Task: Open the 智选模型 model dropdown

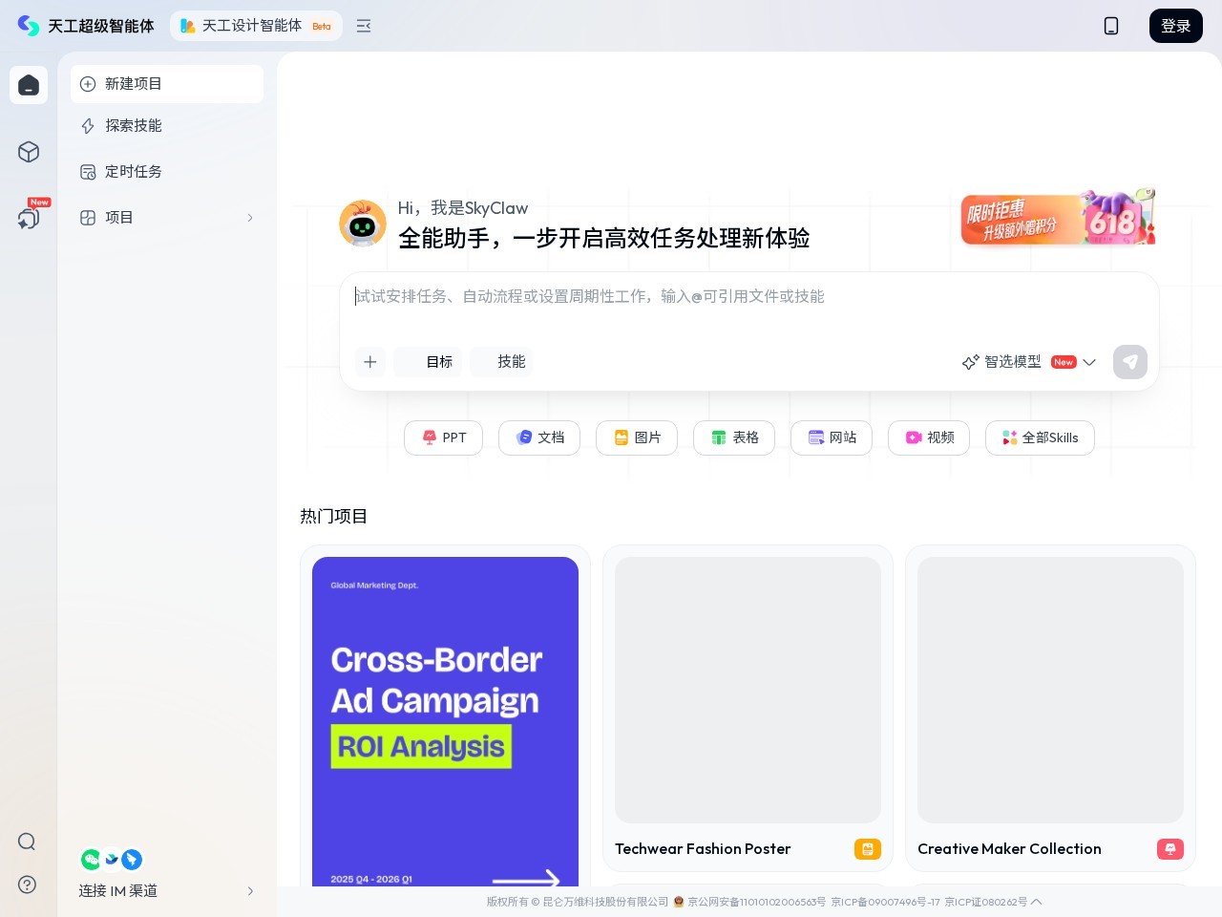Action: [1029, 362]
